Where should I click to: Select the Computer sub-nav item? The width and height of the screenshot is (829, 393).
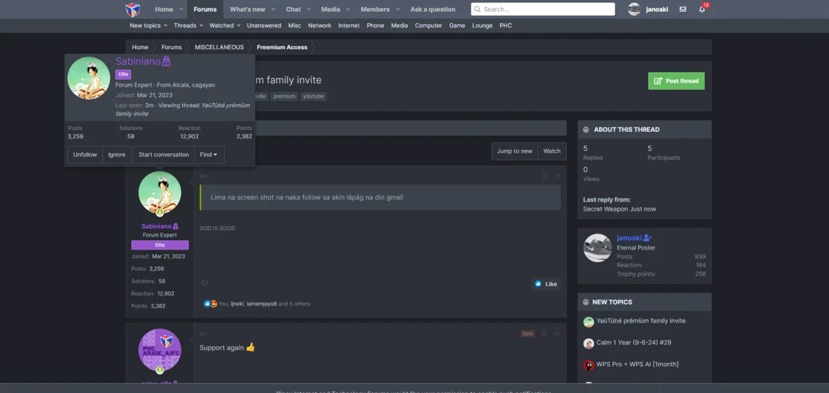coord(428,26)
